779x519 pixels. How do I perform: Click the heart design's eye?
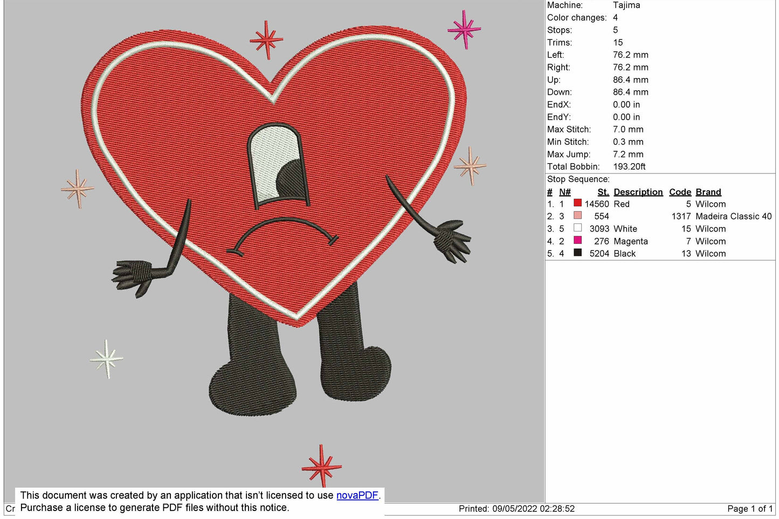279,165
